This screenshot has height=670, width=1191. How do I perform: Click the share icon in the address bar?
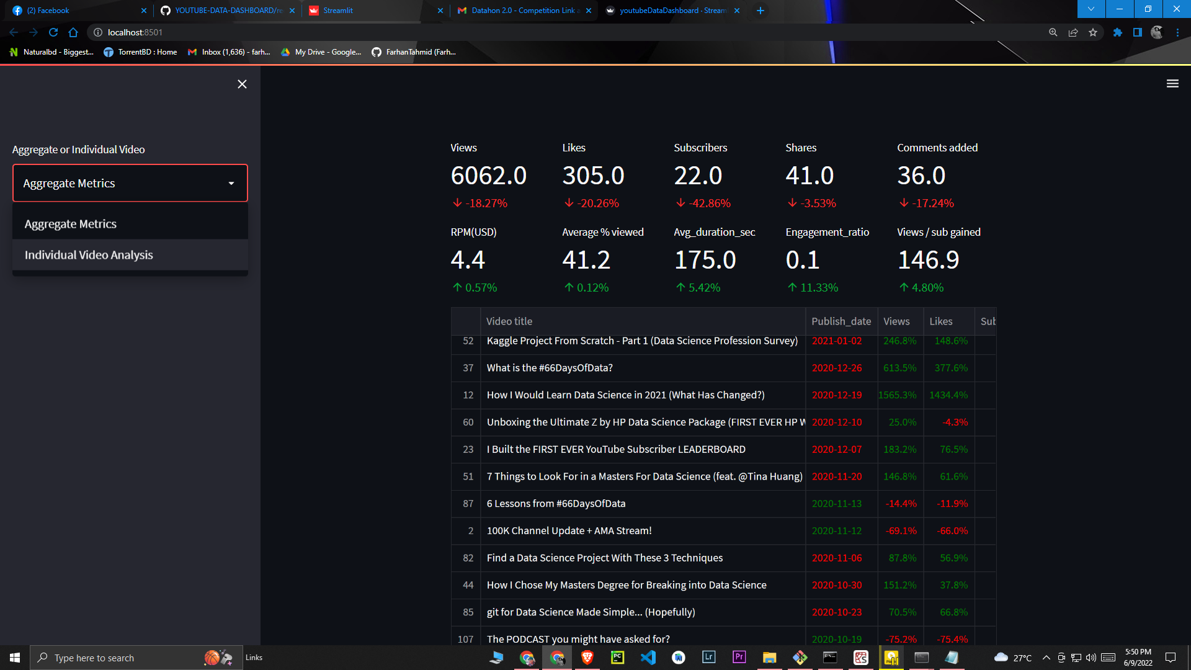coord(1073,32)
